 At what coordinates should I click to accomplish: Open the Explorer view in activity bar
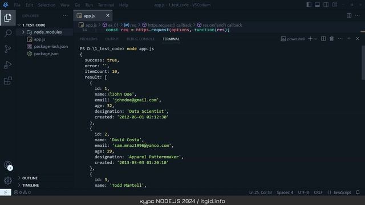[7, 18]
